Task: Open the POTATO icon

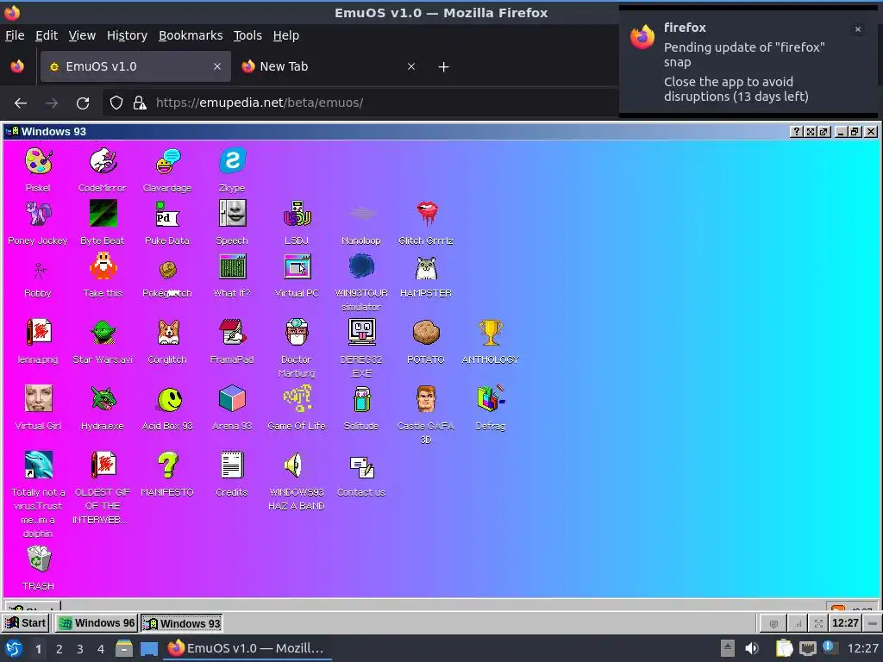Action: 426,334
